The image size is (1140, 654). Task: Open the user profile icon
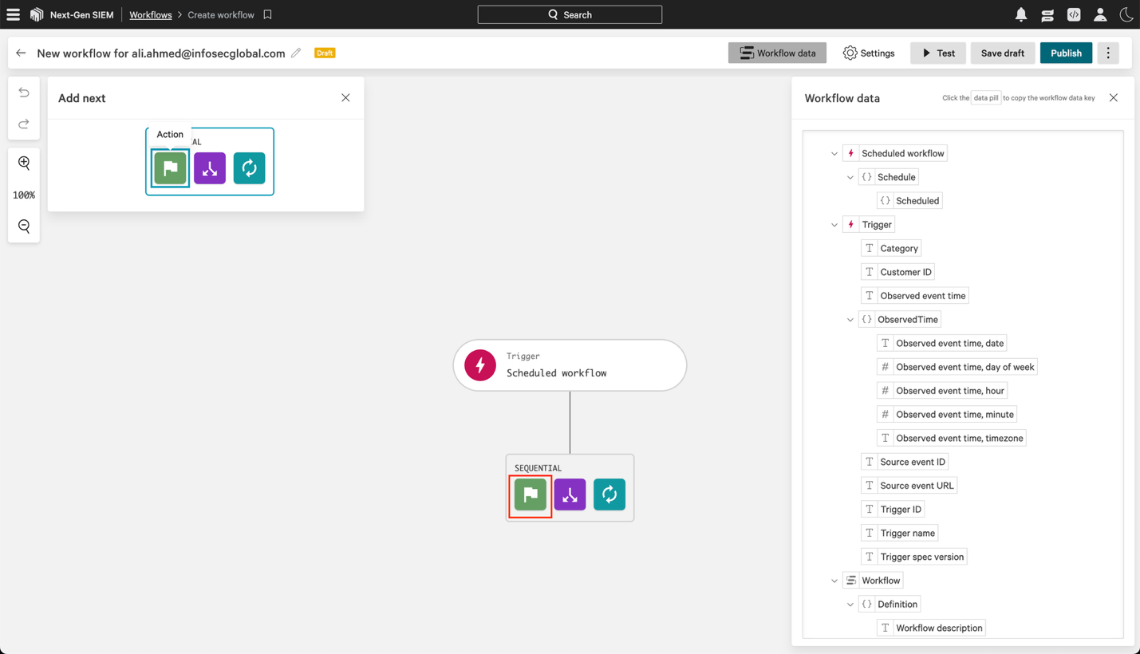point(1099,14)
